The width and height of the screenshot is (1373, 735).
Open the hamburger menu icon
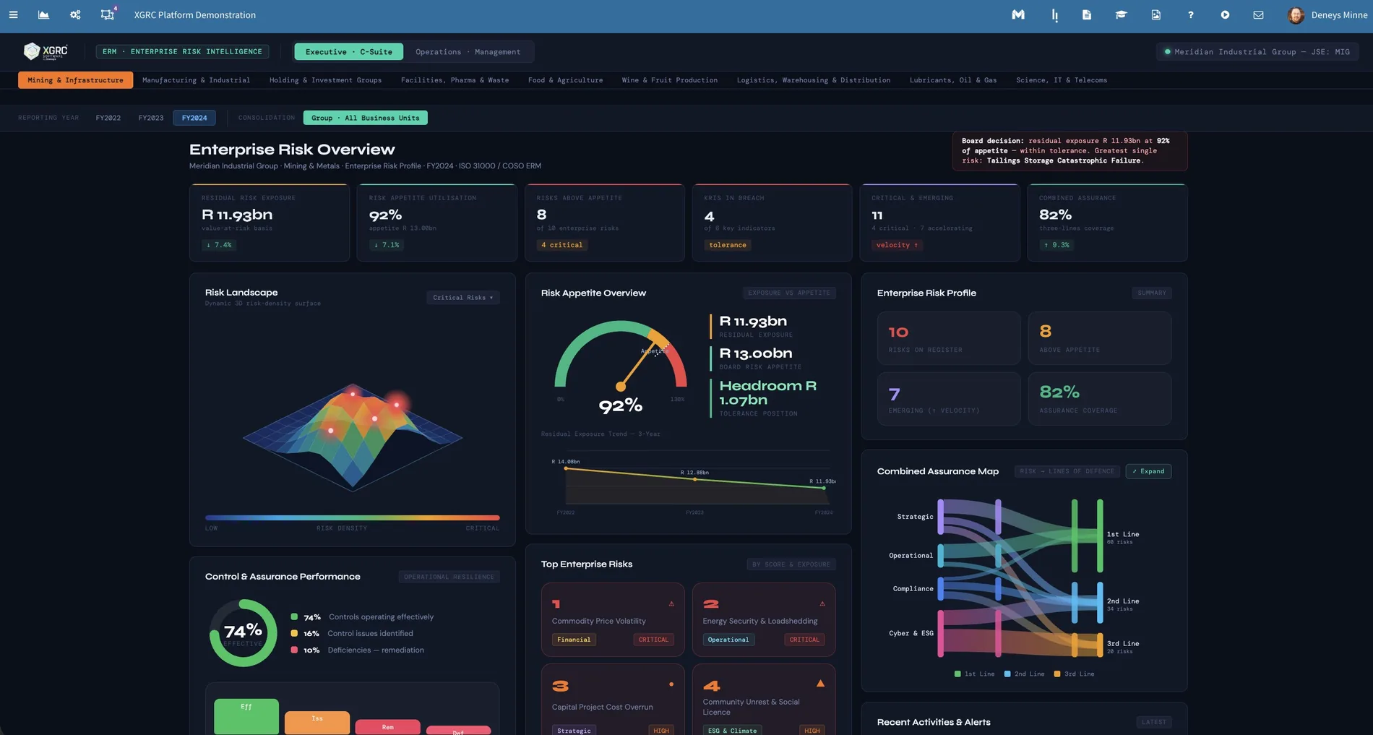click(13, 14)
